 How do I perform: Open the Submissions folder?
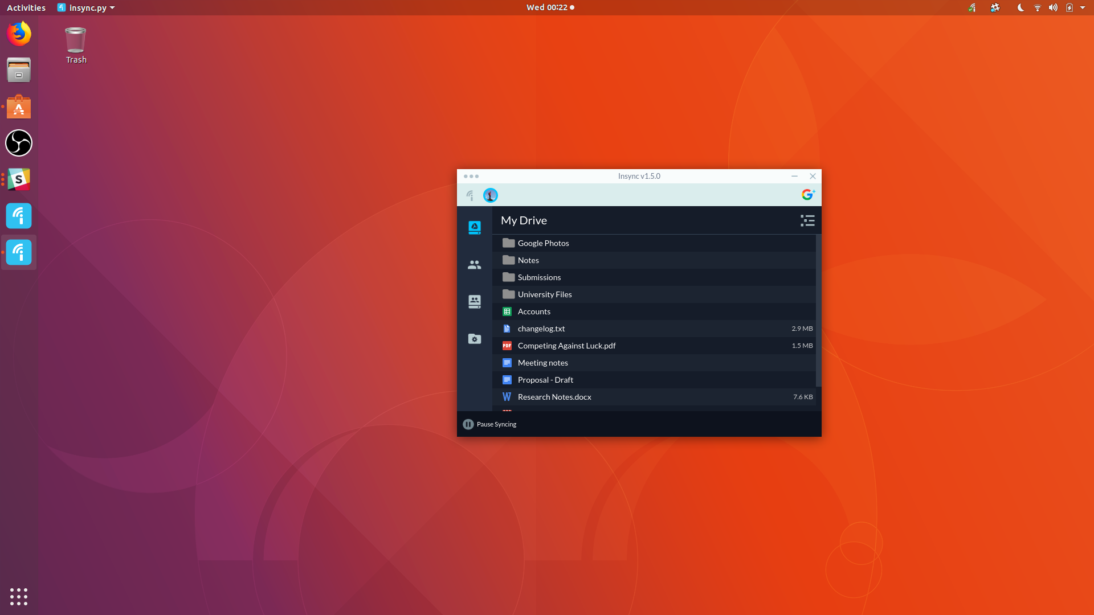654,277
